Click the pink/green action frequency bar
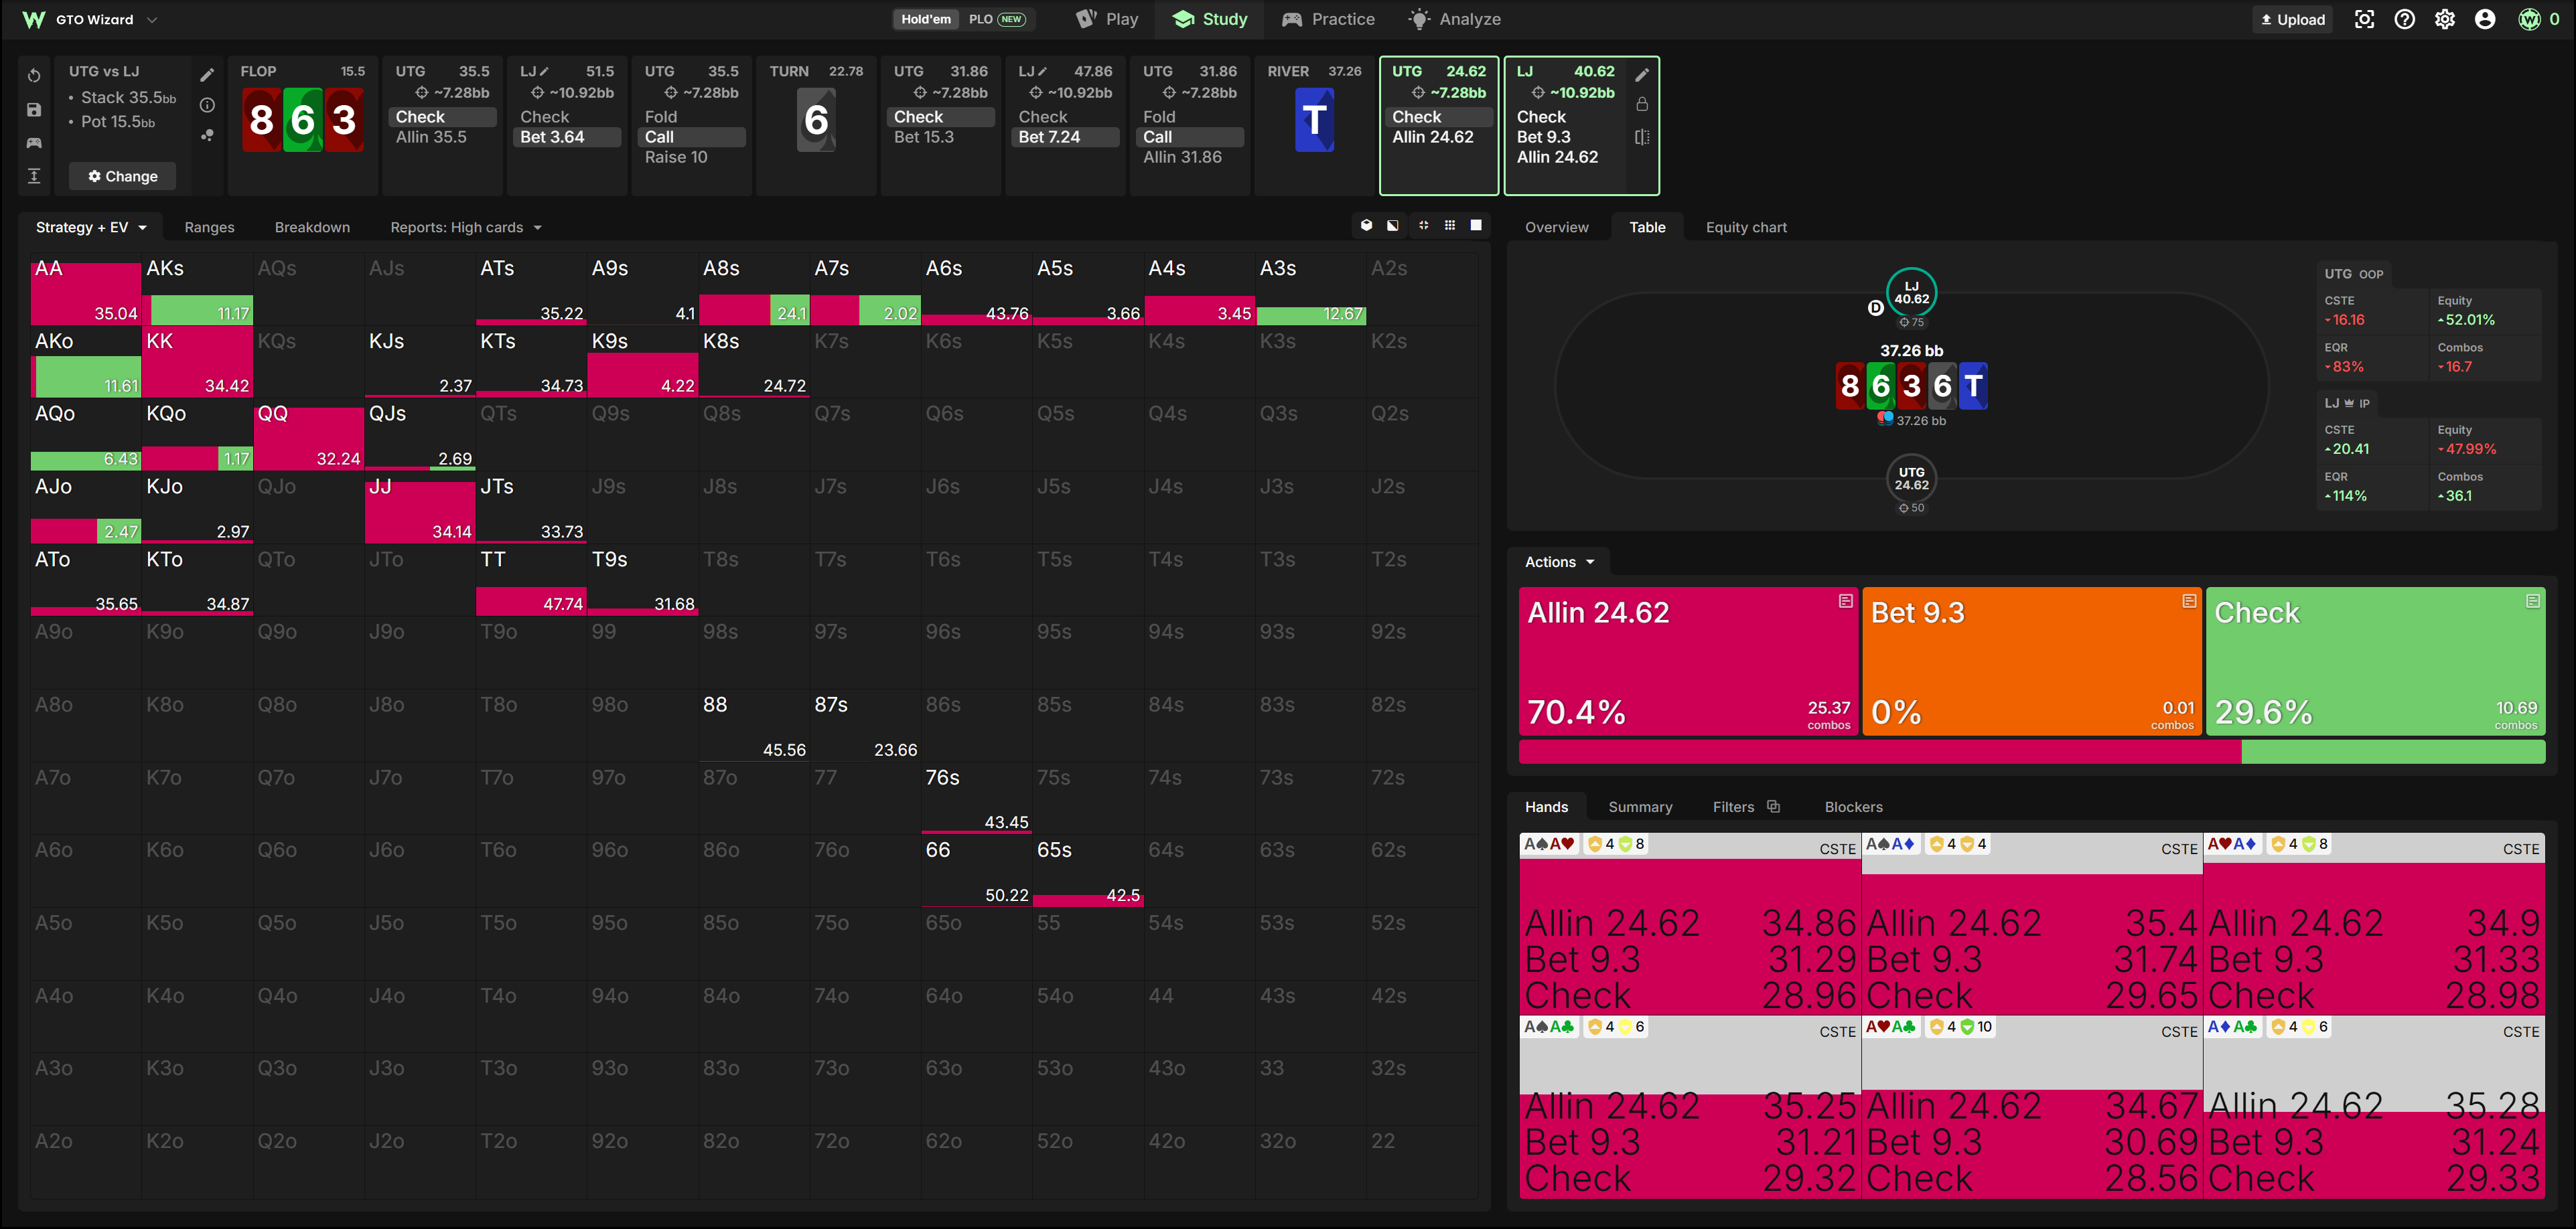The image size is (2576, 1229). (x=2031, y=751)
